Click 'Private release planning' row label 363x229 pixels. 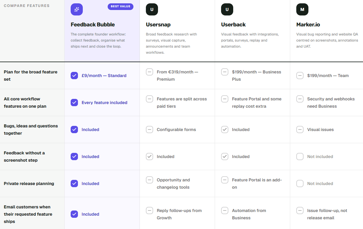[29, 184]
